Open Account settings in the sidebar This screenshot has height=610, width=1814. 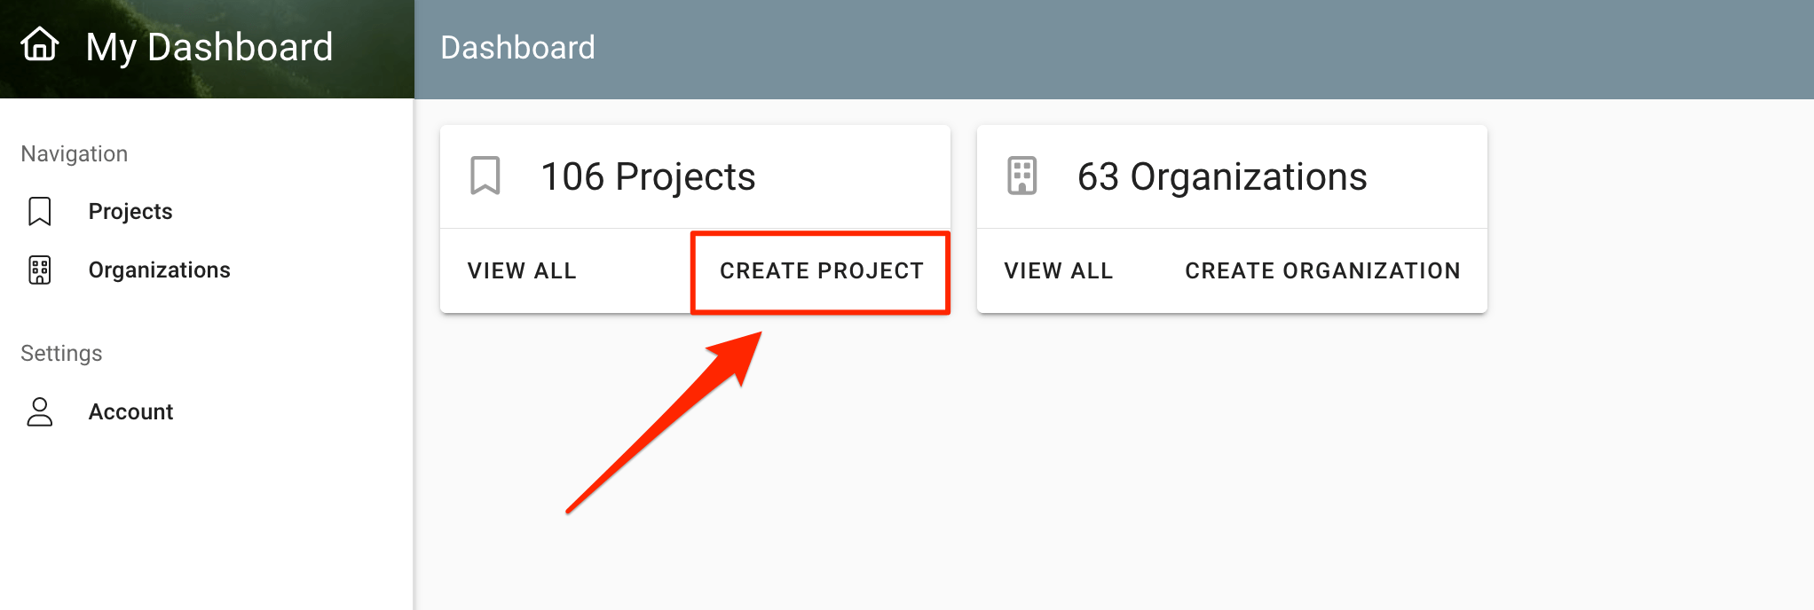pyautogui.click(x=130, y=412)
